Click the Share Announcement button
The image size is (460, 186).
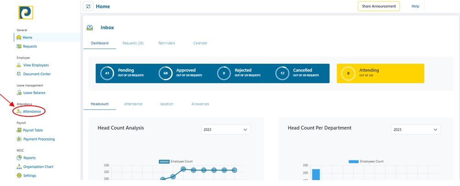point(378,6)
